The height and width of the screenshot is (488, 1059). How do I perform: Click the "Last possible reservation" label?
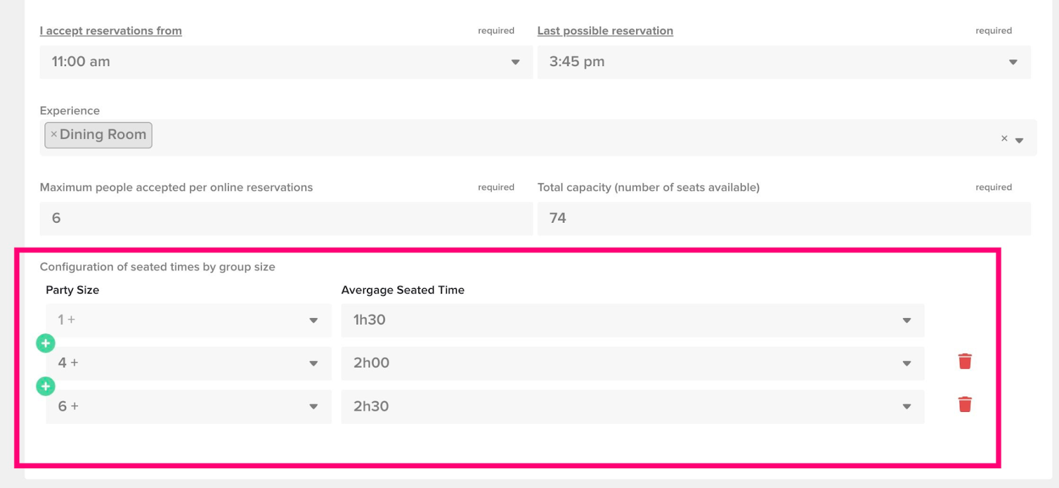click(x=605, y=31)
